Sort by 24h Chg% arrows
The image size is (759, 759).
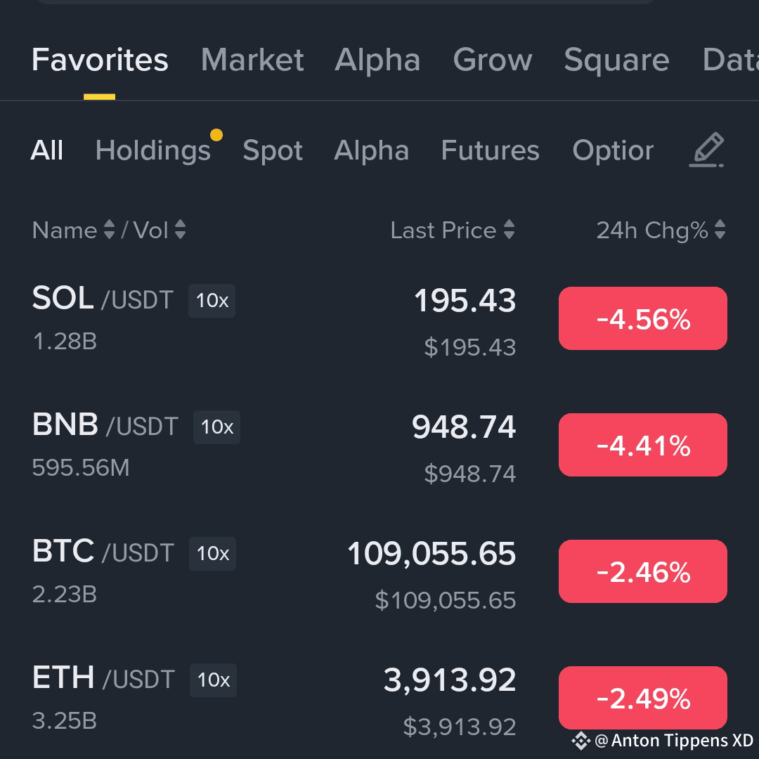click(720, 229)
